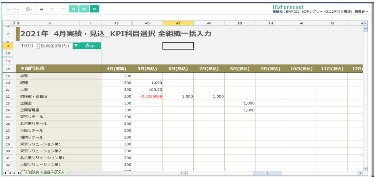This screenshot has width=375, height=177.
Task: Click the undo arrow icon
Action: click(x=52, y=9)
